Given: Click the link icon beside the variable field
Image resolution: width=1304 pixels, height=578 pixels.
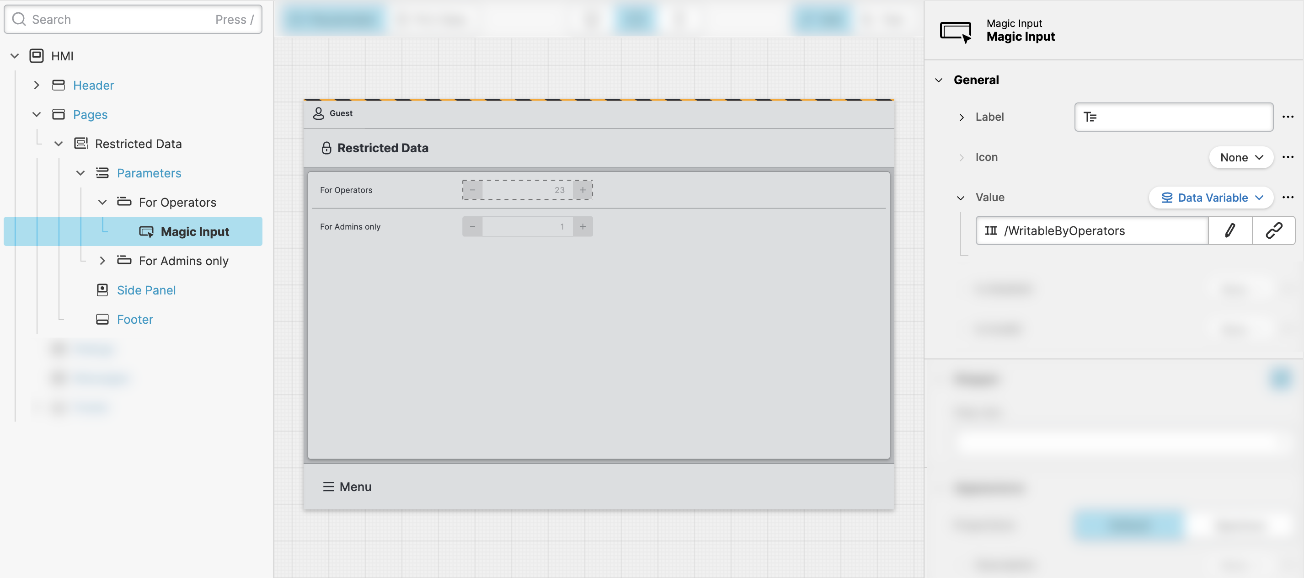Looking at the screenshot, I should coord(1274,231).
